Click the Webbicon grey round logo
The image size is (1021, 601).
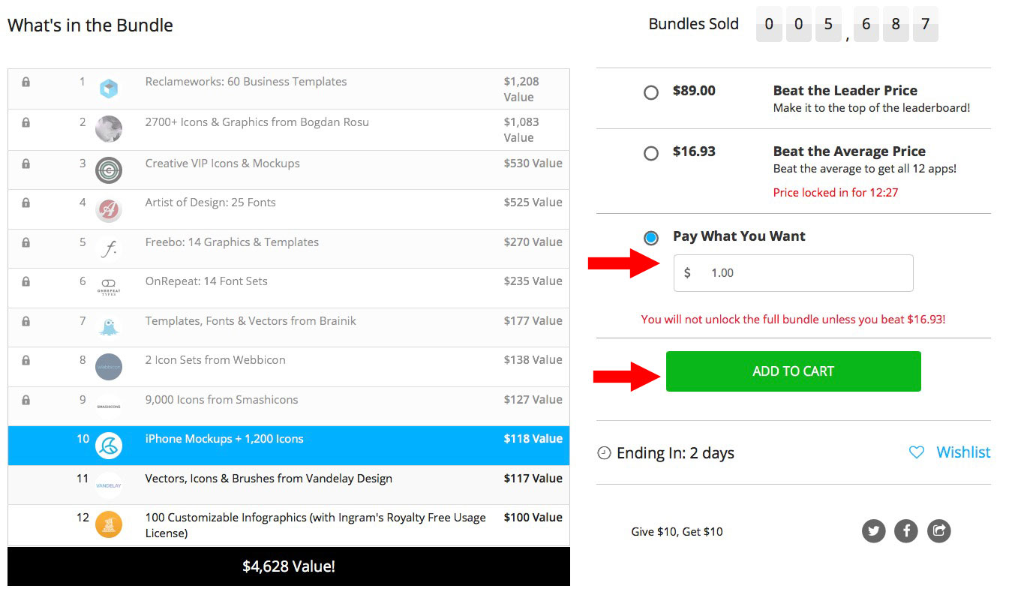109,367
